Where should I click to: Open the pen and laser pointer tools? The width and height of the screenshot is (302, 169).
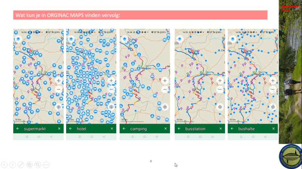[x=21, y=165]
